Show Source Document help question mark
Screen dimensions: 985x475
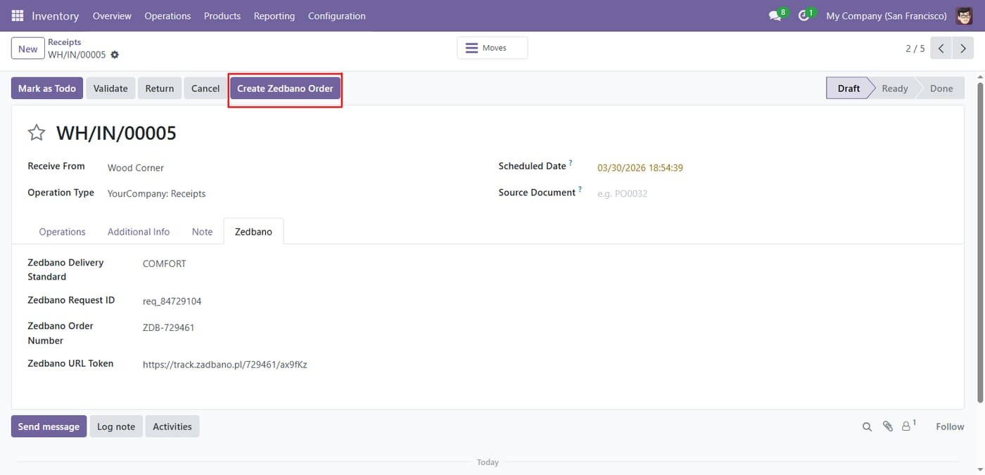(580, 190)
